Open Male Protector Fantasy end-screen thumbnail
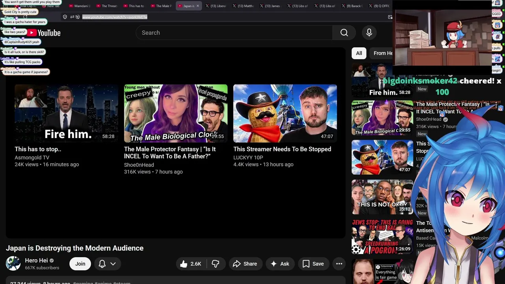Viewport: 505px width, 284px height. coord(176,113)
